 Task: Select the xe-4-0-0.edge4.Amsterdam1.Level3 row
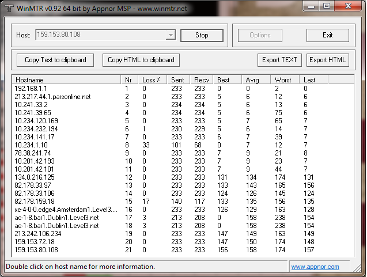click(x=66, y=210)
